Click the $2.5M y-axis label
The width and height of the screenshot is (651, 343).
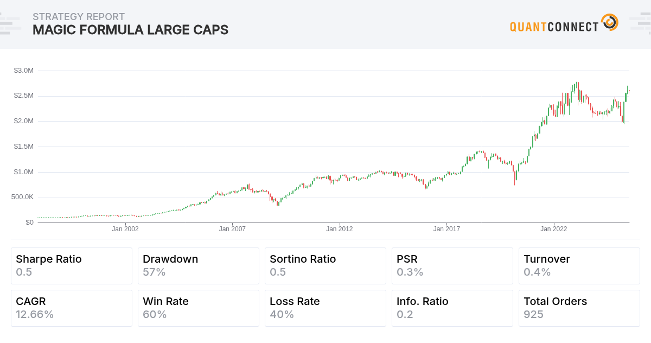(x=24, y=96)
